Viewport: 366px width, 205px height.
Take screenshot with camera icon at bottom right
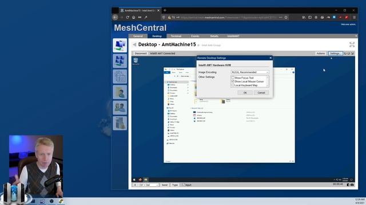coord(352,184)
